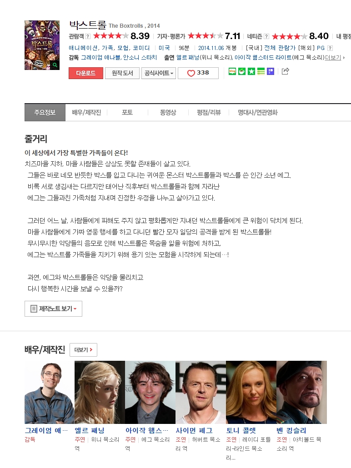Screen dimensions: 351x468
Task: Open 더보기 beside 배우/제작진 heading
Action: (x=83, y=350)
